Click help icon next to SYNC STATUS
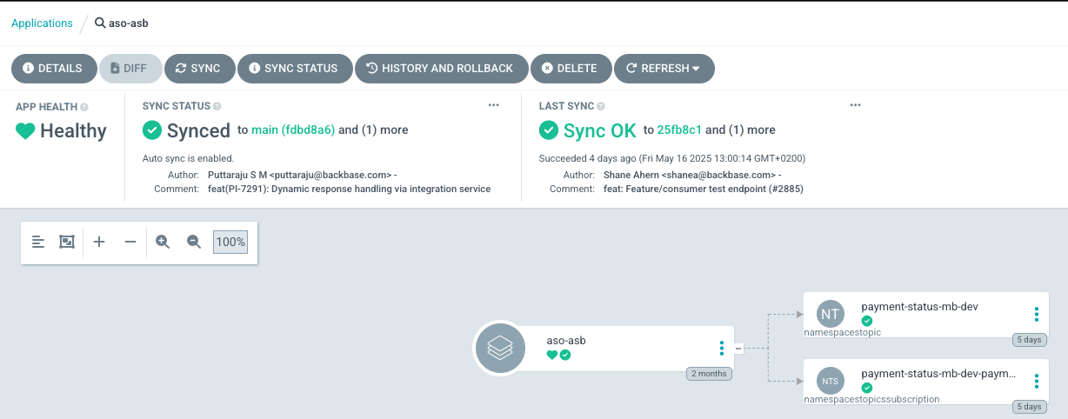This screenshot has height=419, width=1068. coord(217,106)
